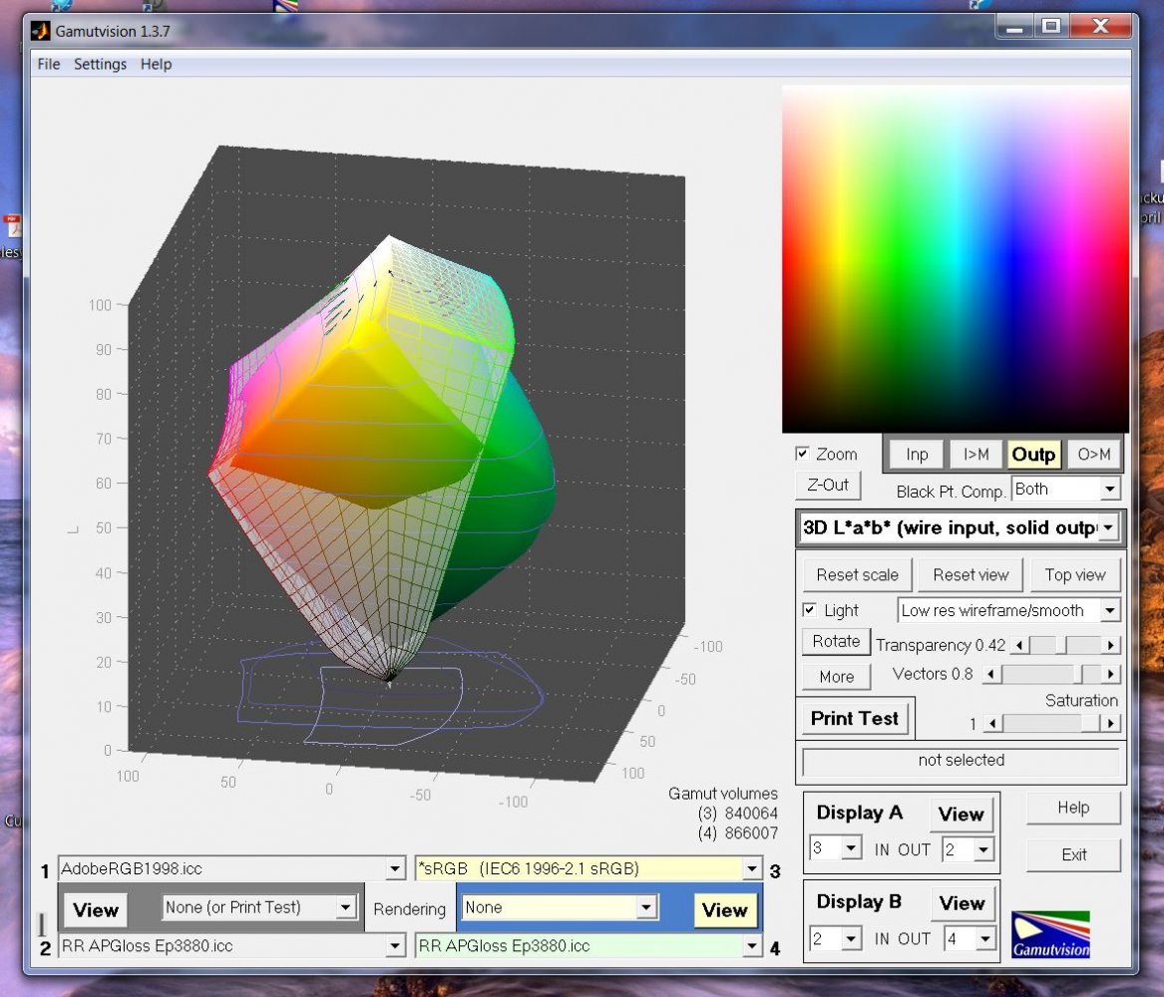Open the Settings menu
This screenshot has height=997, width=1164.
100,64
